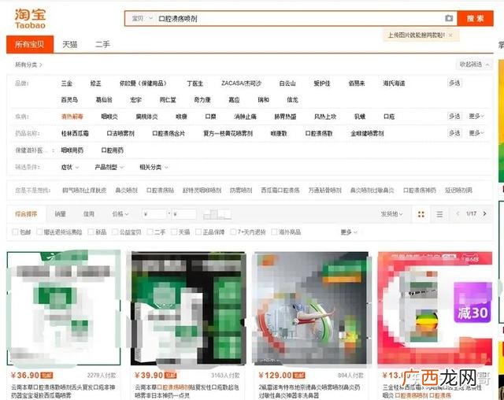
Task: Switch to the 天猫 top tab
Action: [70, 44]
